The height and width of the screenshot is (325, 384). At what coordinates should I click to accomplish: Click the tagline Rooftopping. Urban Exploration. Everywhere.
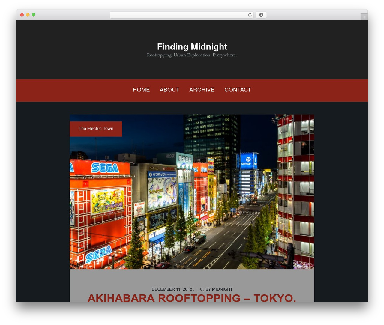pos(192,55)
